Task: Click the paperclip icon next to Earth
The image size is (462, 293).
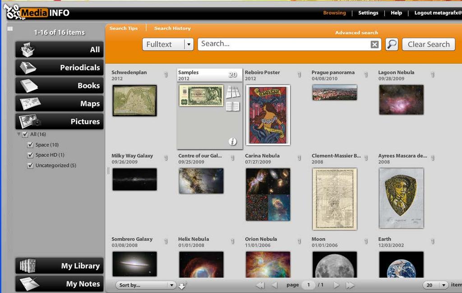Action: pyautogui.click(x=433, y=242)
